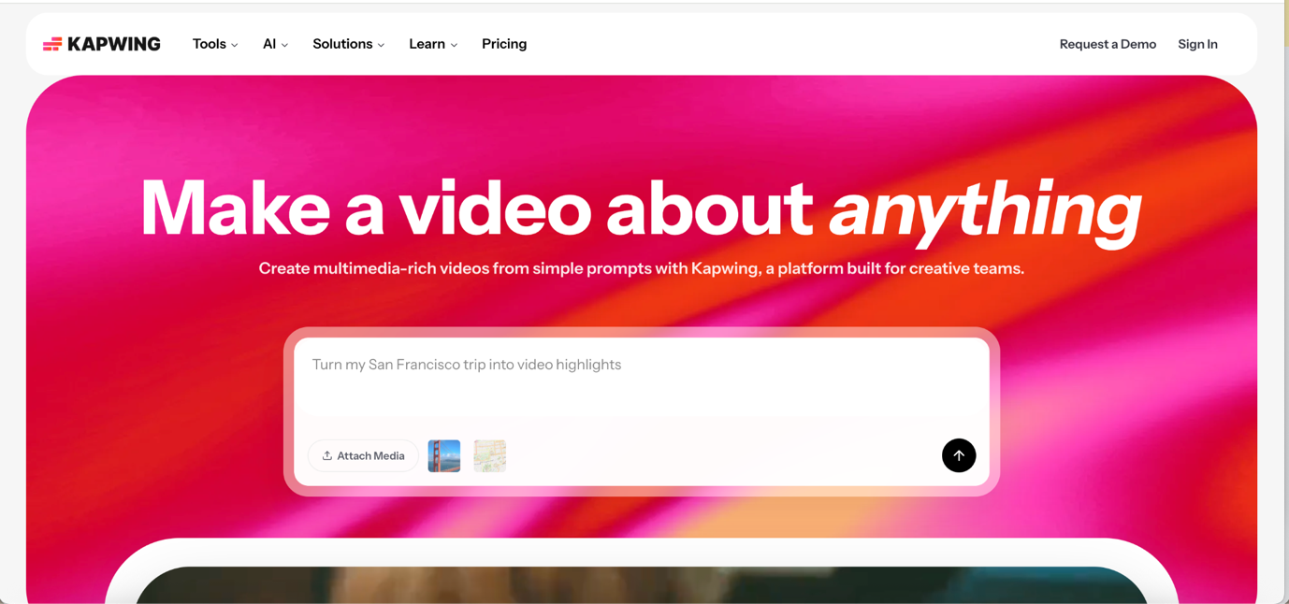The height and width of the screenshot is (604, 1289).
Task: Click the Sign In link
Action: pyautogui.click(x=1197, y=44)
